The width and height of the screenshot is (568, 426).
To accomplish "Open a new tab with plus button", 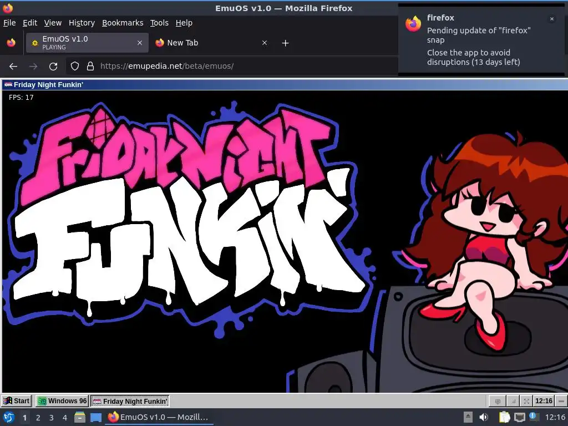I will 285,43.
